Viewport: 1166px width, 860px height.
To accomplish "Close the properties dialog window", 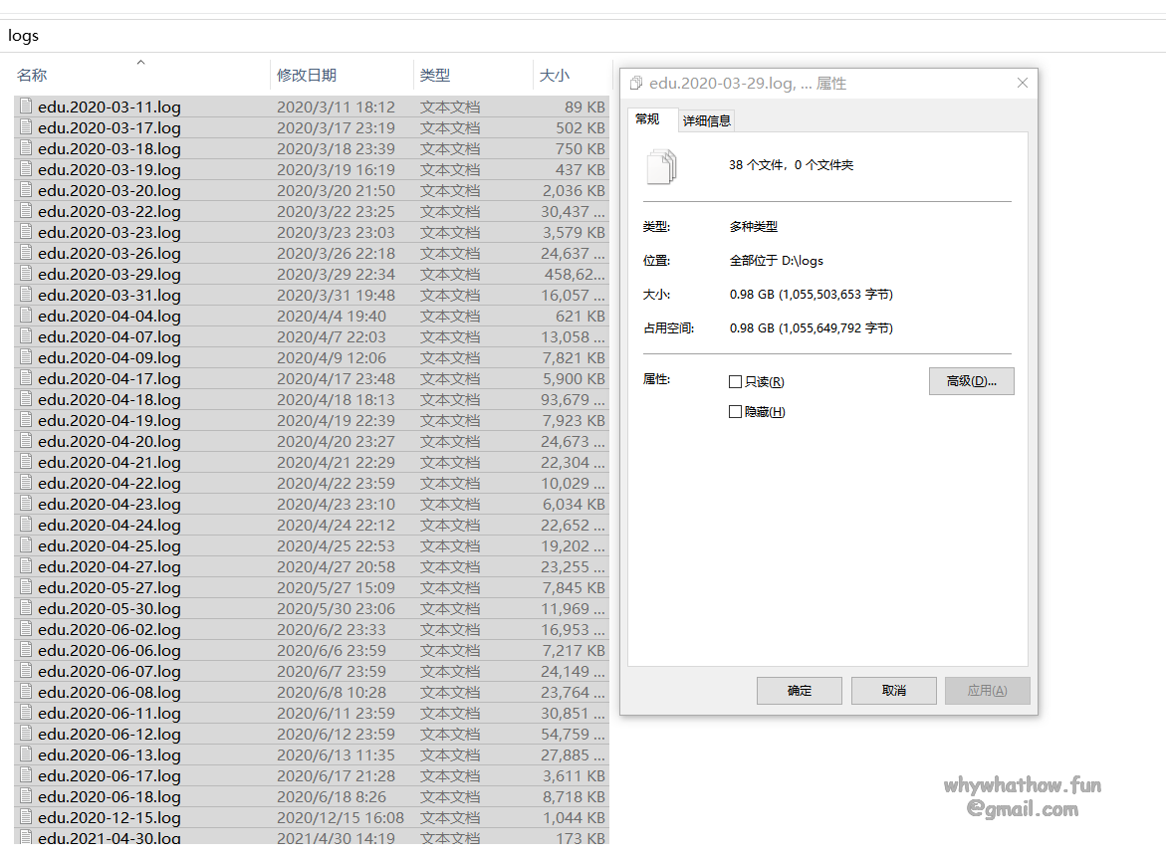I will [1022, 84].
